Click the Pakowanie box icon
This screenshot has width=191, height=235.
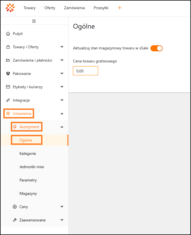click(8, 74)
